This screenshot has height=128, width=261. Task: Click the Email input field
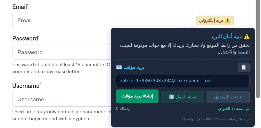pyautogui.click(x=102, y=20)
